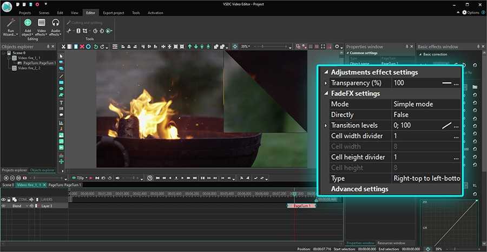487x252 pixels.
Task: Toggle visibility eye for Layer 3
Action: tap(3, 206)
